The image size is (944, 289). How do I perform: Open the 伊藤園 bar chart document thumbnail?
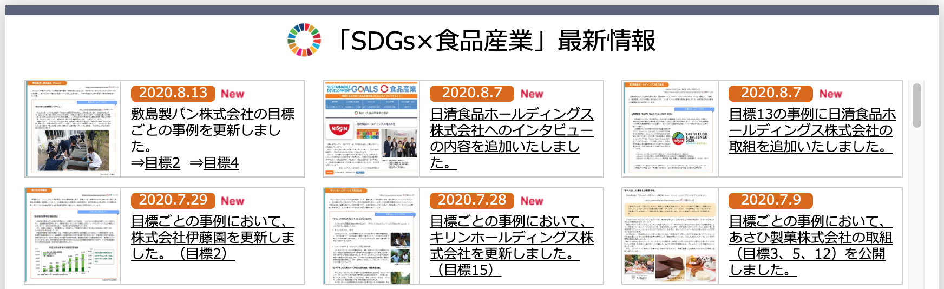coord(72,236)
